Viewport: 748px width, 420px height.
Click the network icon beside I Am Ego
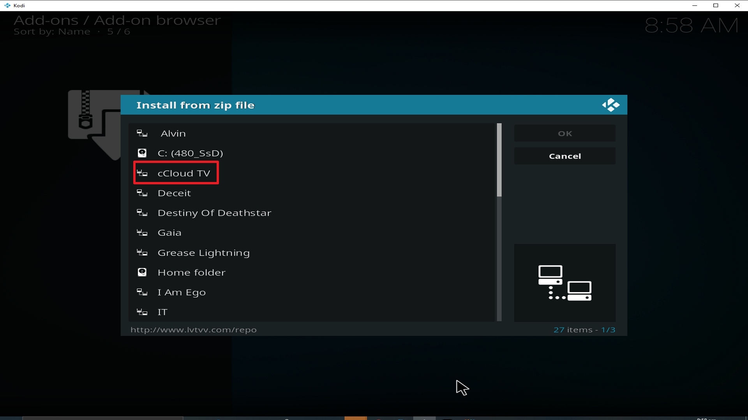pyautogui.click(x=142, y=292)
